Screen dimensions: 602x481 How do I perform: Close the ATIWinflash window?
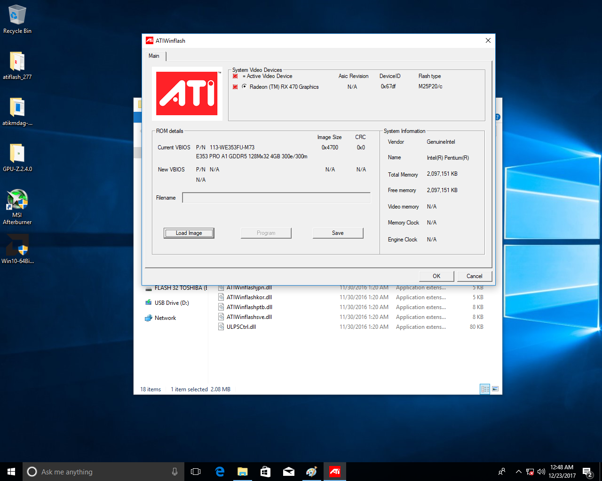coord(488,40)
